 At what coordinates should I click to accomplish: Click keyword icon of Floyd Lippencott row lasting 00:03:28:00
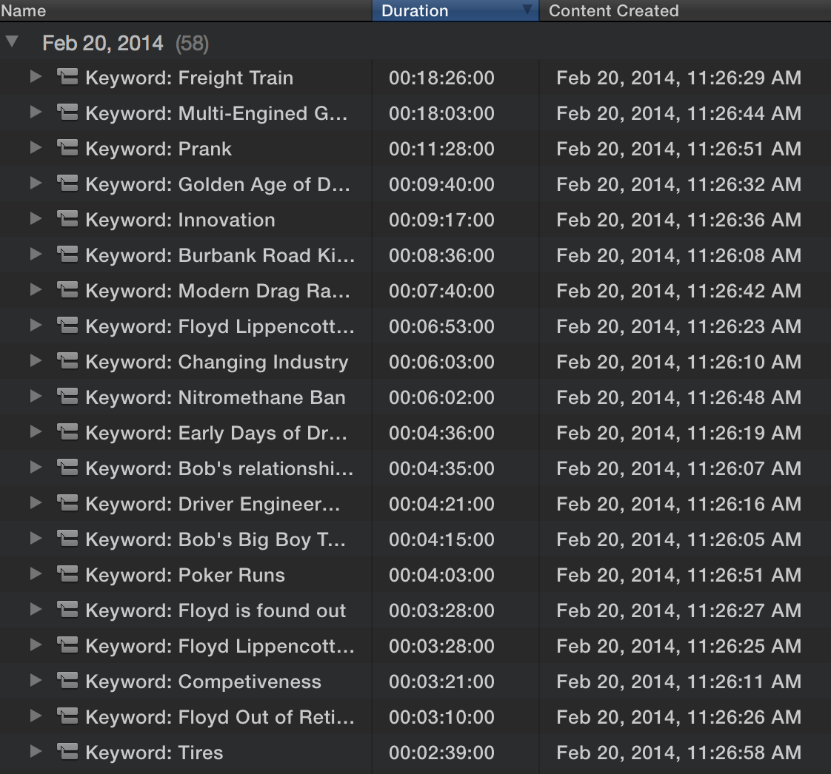[x=67, y=645]
